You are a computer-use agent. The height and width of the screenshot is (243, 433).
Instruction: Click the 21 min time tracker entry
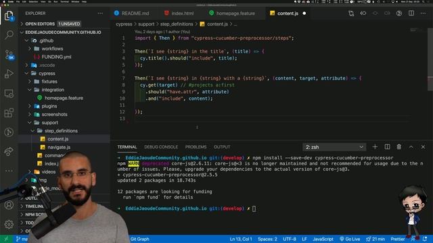coord(375,239)
